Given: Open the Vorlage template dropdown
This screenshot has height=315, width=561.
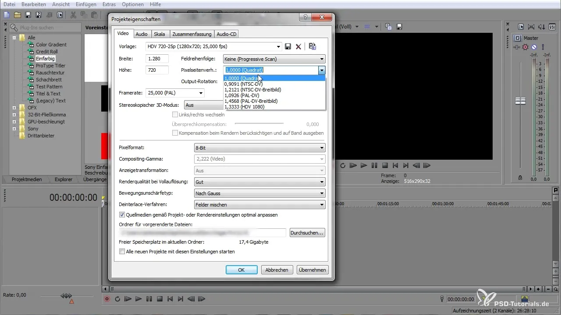Looking at the screenshot, I should [x=279, y=46].
